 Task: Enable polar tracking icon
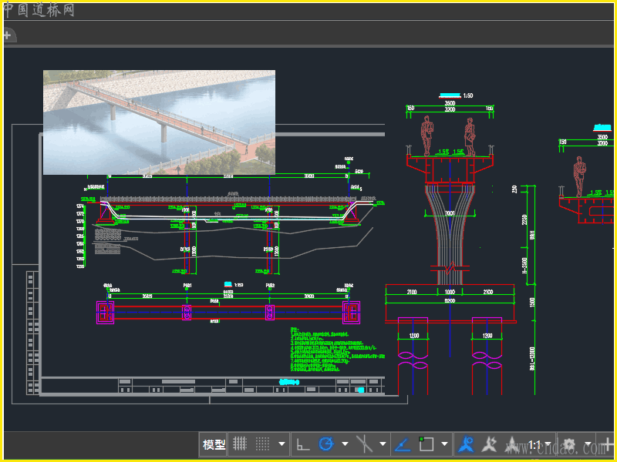click(326, 444)
